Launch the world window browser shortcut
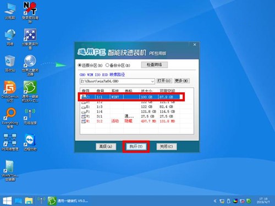 30,65
